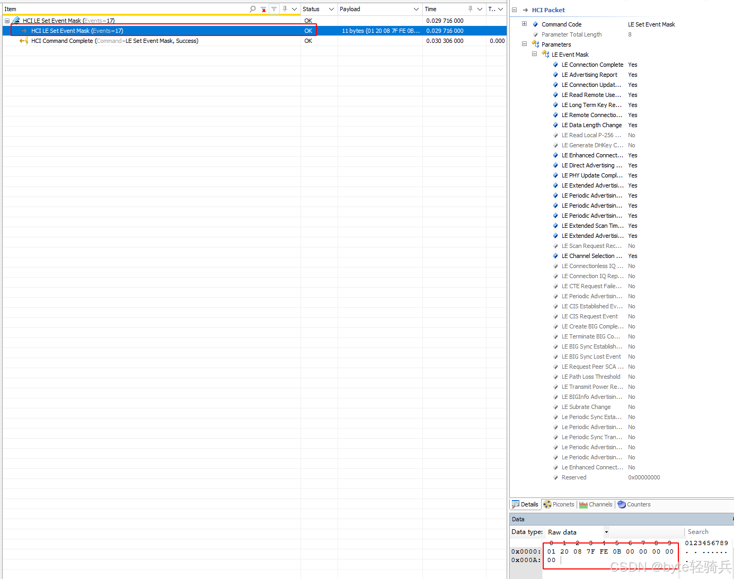Viewport: 734px width, 579px height.
Task: Click the LE Connection Complete field icon
Action: (x=555, y=65)
